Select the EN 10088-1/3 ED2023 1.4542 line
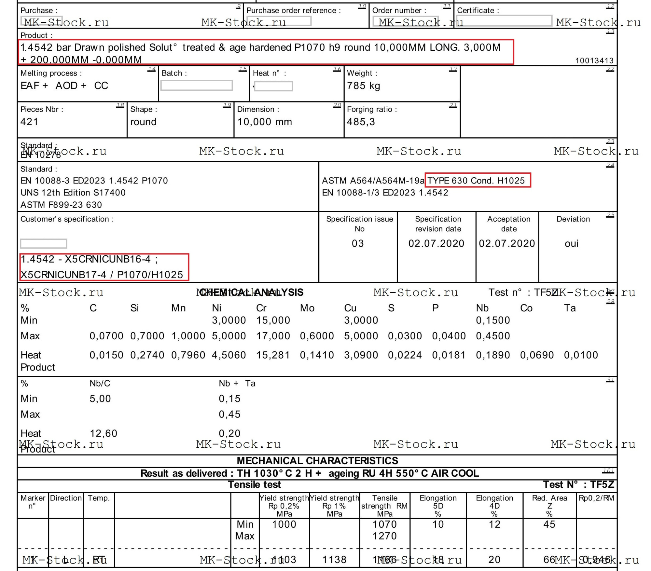The image size is (651, 571). (x=385, y=193)
